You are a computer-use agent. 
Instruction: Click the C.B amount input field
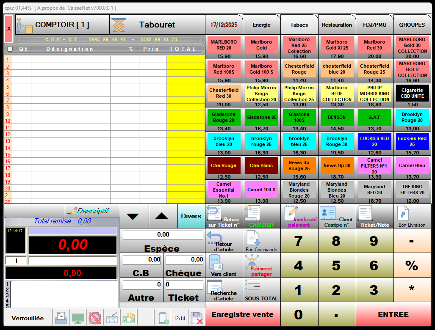[x=142, y=260]
